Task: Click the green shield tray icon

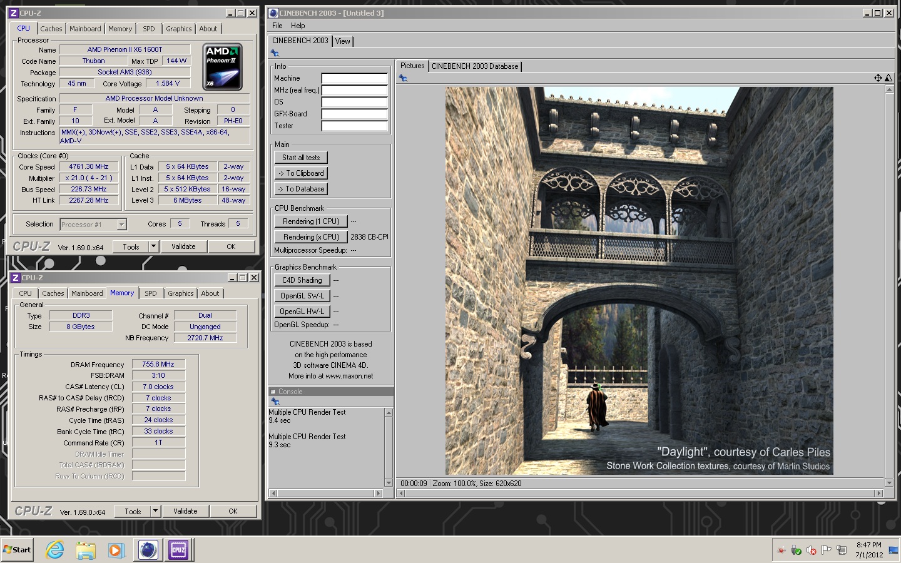Action: 797,550
